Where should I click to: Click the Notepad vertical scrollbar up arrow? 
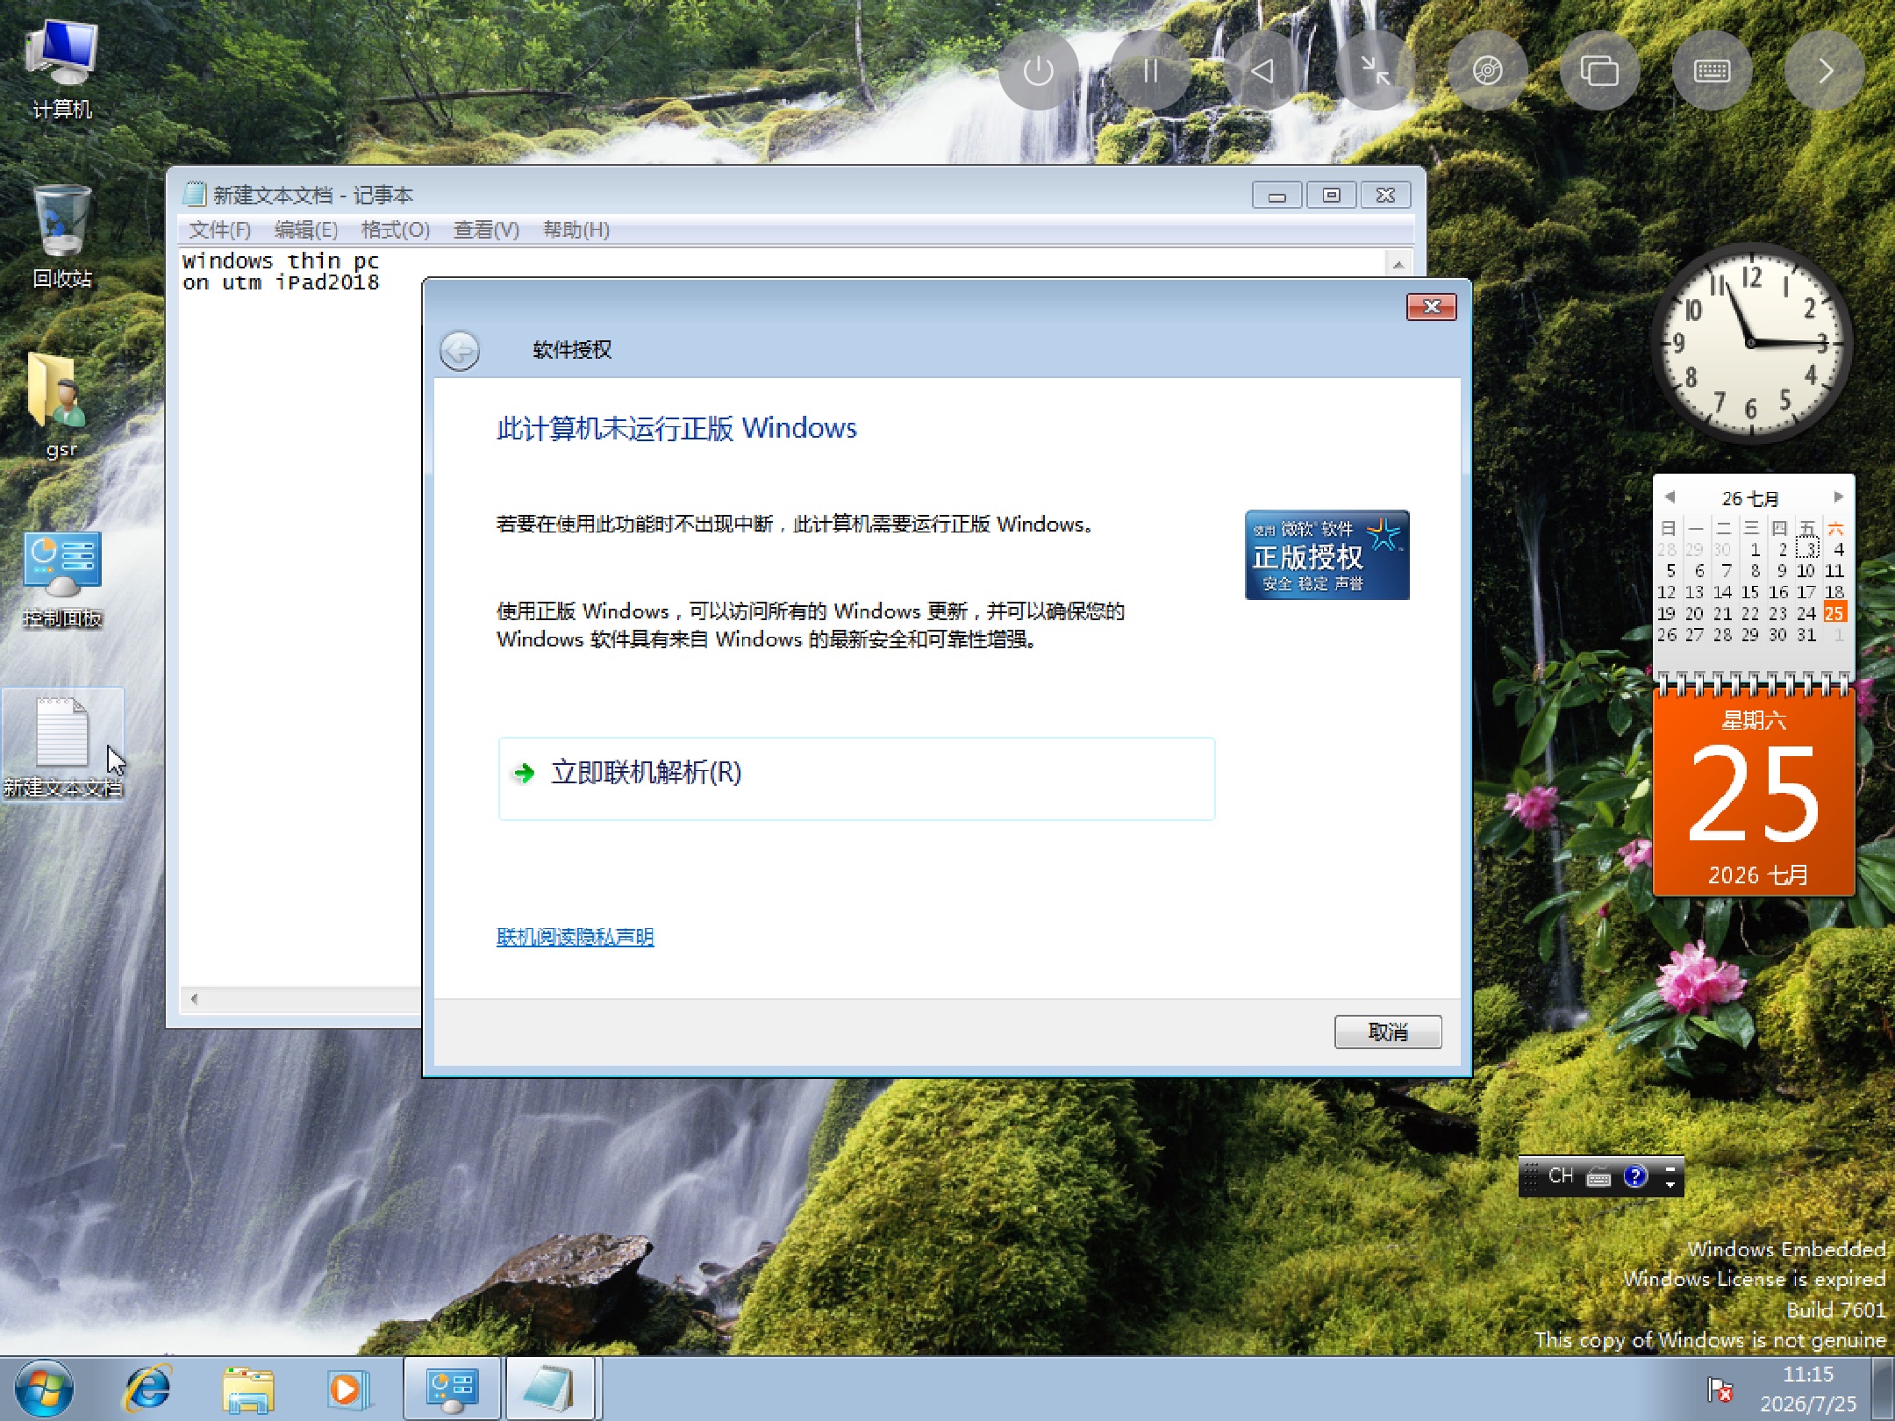tap(1398, 263)
